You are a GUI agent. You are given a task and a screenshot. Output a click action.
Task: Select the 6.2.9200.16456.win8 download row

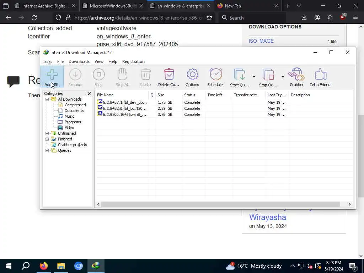tap(224, 114)
